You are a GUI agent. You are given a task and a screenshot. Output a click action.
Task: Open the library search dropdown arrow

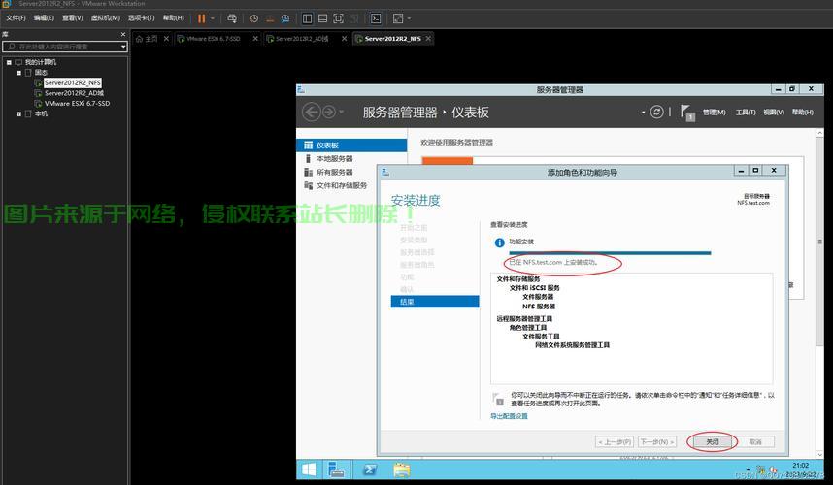click(123, 47)
